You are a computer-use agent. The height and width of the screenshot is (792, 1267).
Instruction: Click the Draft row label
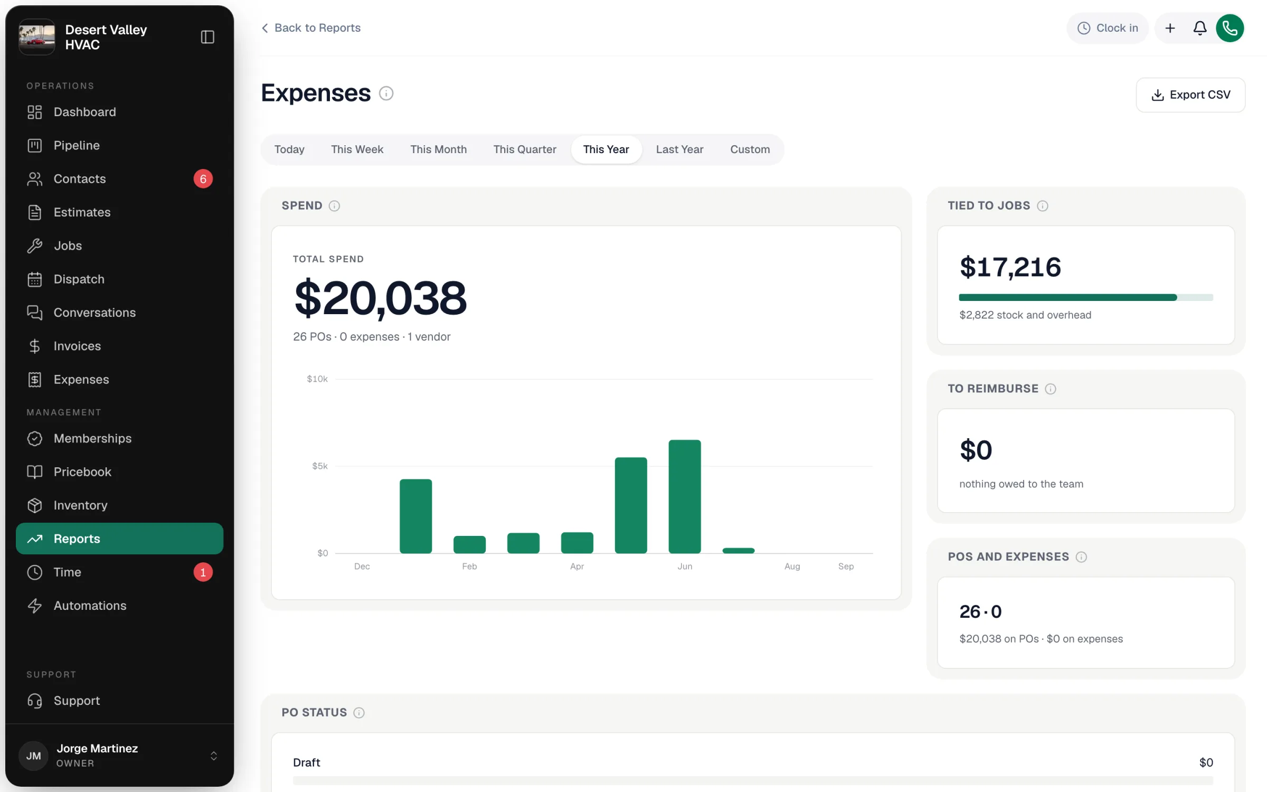(306, 762)
